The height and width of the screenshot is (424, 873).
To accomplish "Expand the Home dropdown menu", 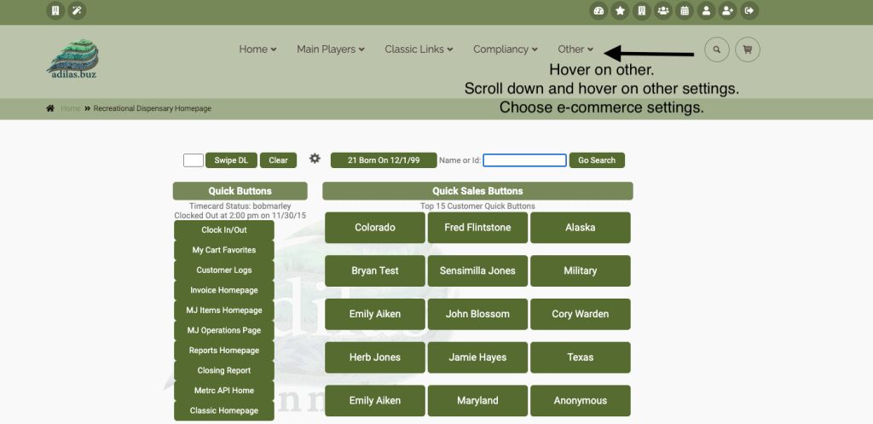I will [257, 49].
